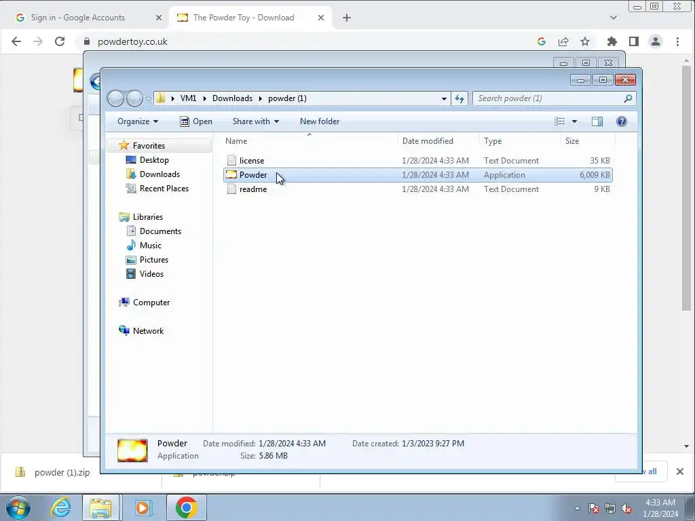This screenshot has width=695, height=521.
Task: Open the Powder application file
Action: click(x=418, y=175)
